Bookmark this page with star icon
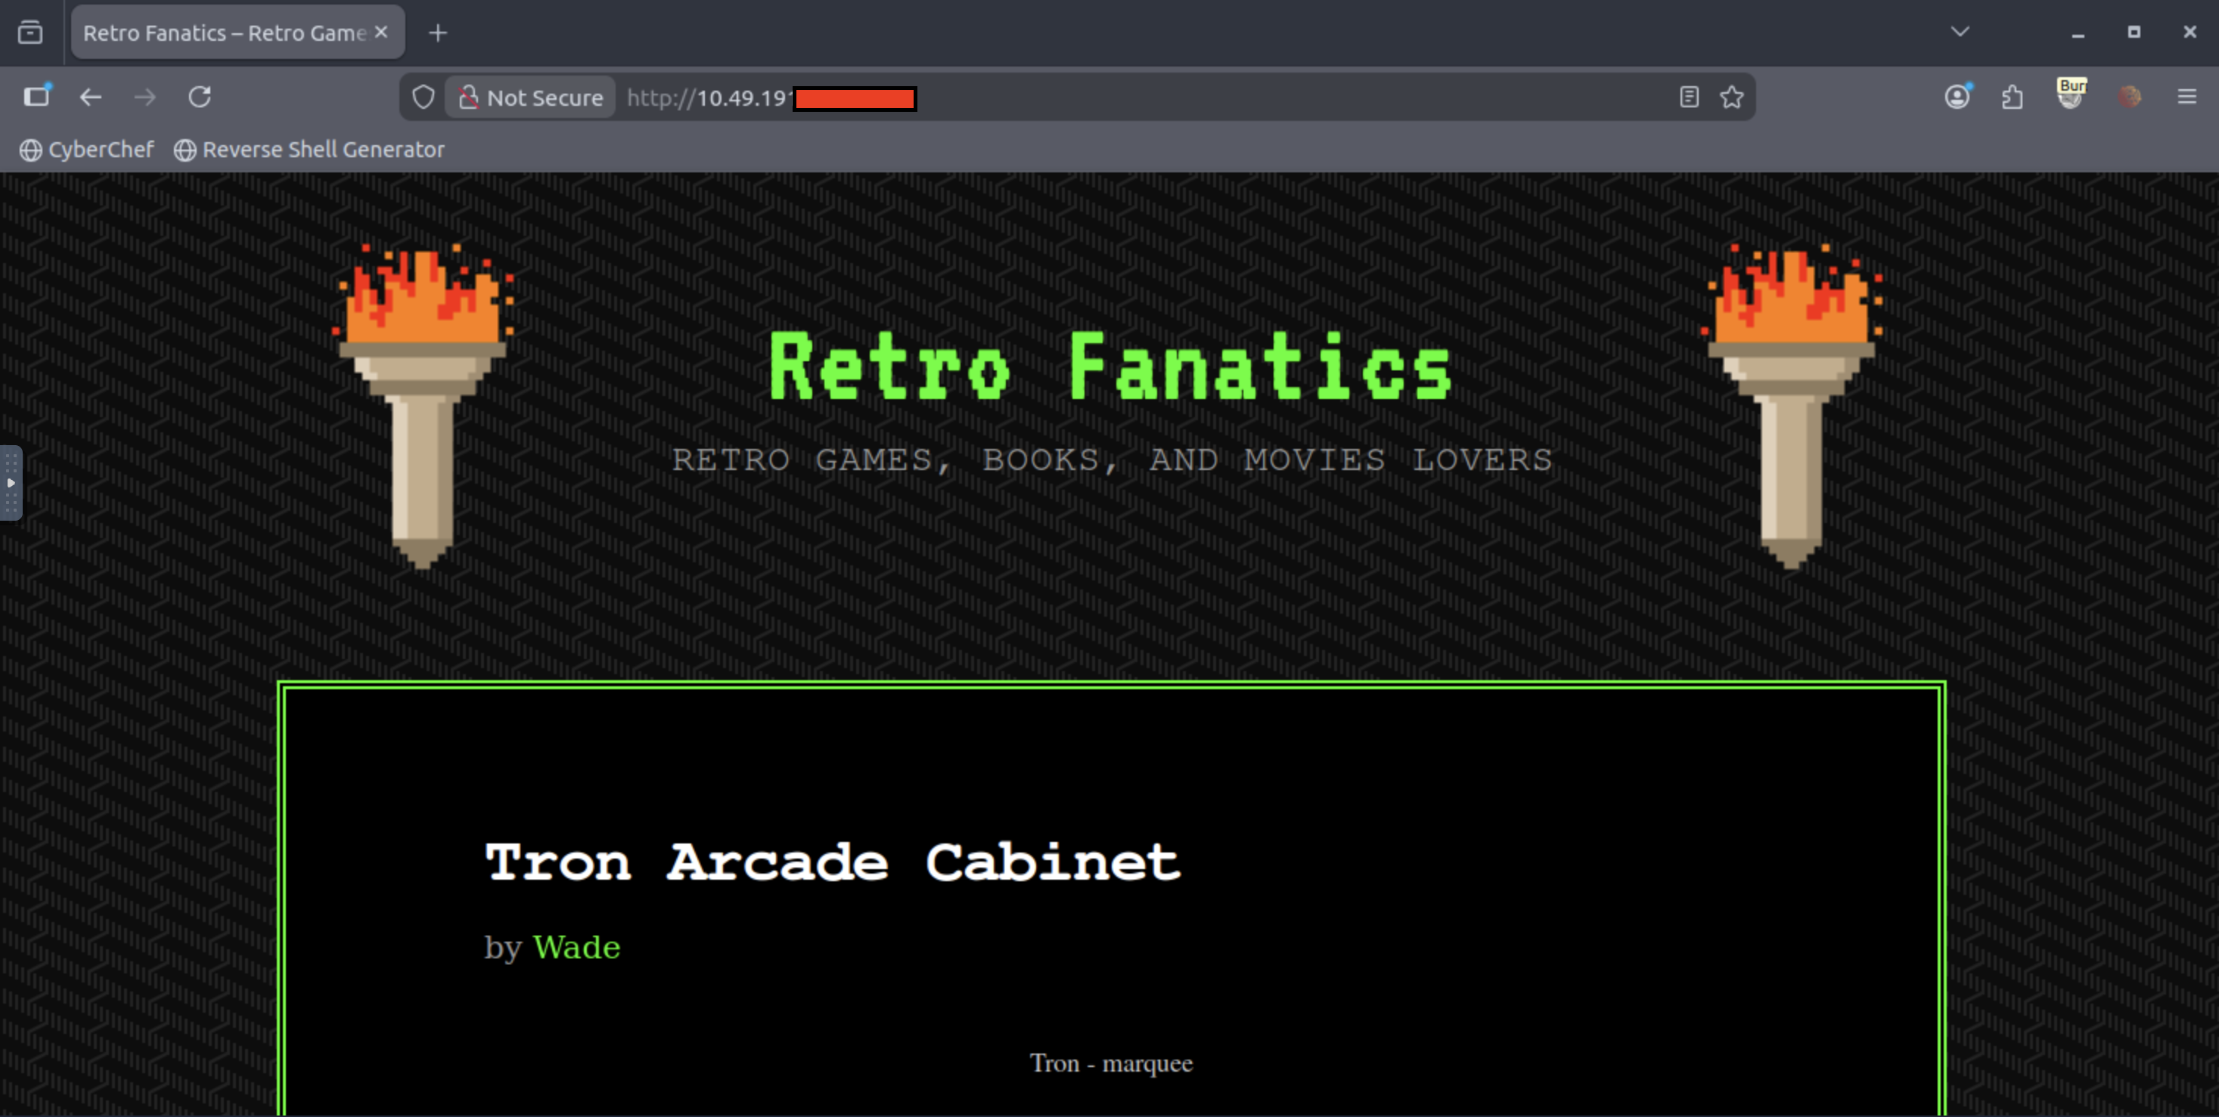Viewport: 2219px width, 1117px height. tap(1731, 97)
